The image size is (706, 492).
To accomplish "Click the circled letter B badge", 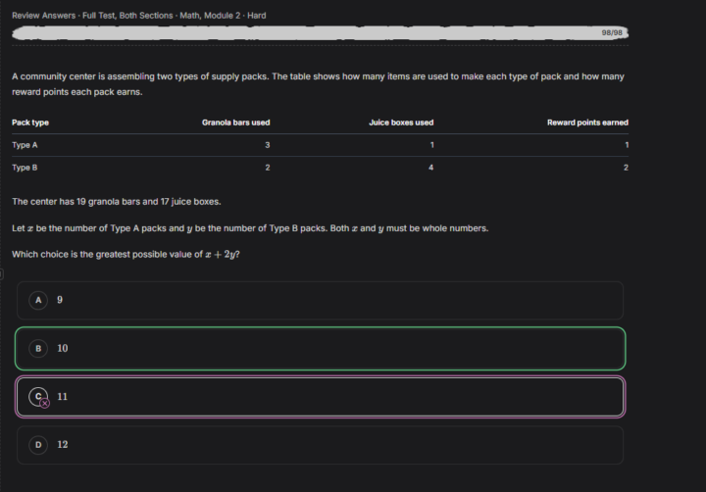I will coord(38,348).
